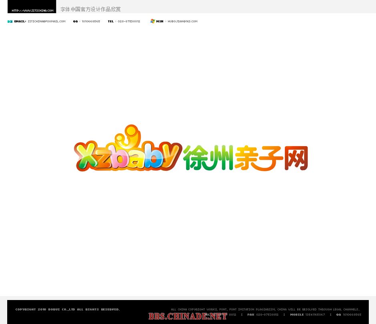
Task: Select the ALL CHINA COPYRIGHT WORKS notice
Action: point(265,309)
